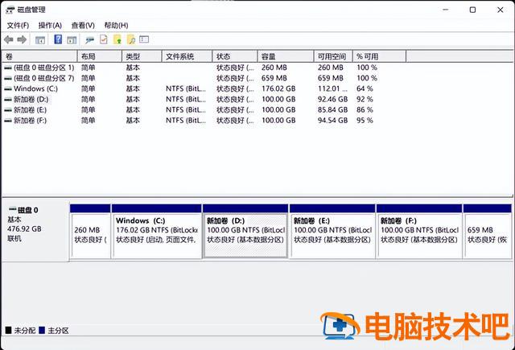The height and width of the screenshot is (350, 515).
Task: Click the 85.84 GB free space cell
Action: click(332, 109)
